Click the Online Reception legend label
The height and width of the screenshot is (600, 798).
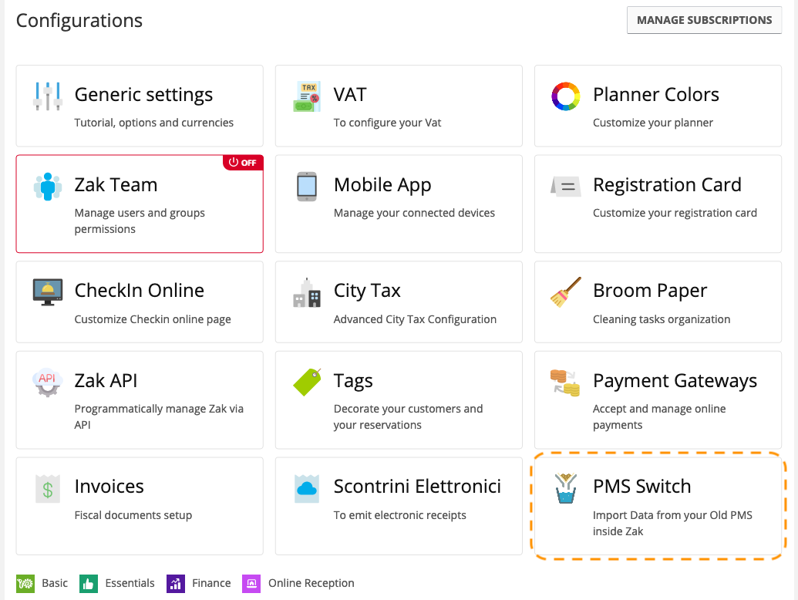[311, 583]
